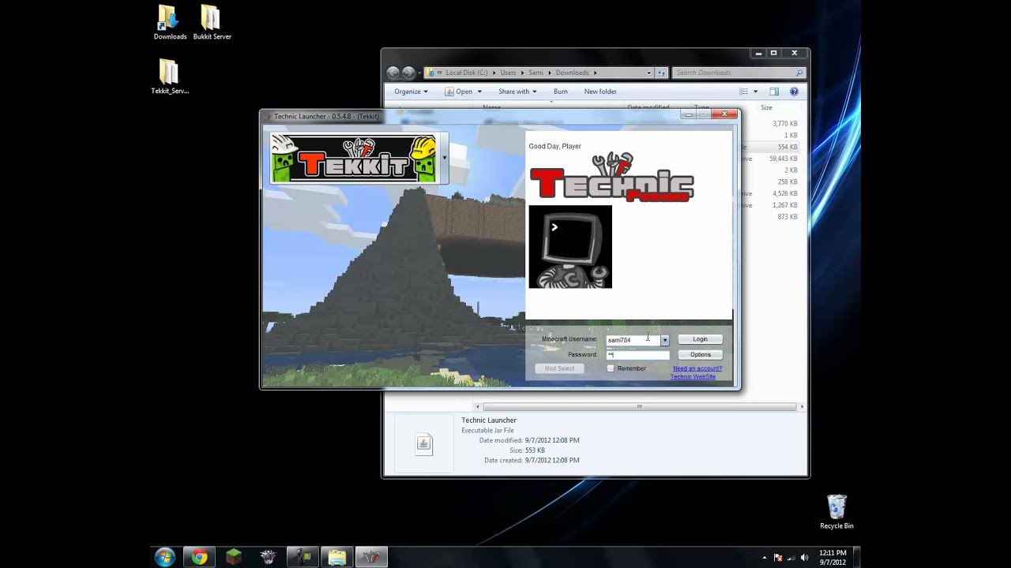The width and height of the screenshot is (1011, 568).
Task: Click New folder in Explorer toolbar
Action: tap(600, 92)
